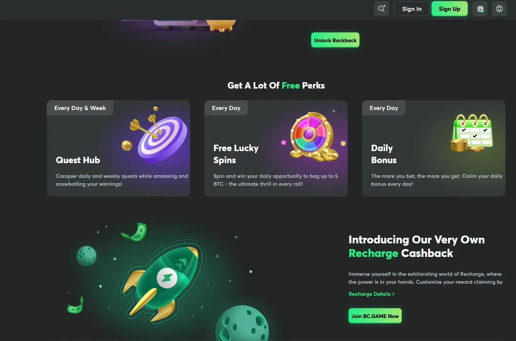Open the chat icon in header

(480, 9)
